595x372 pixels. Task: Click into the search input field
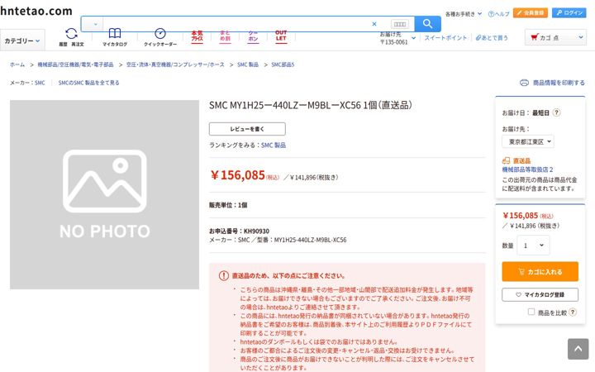click(x=236, y=24)
